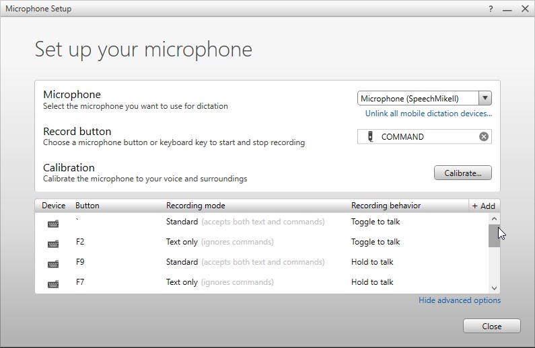
Task: Hide advanced options link
Action: coord(459,300)
